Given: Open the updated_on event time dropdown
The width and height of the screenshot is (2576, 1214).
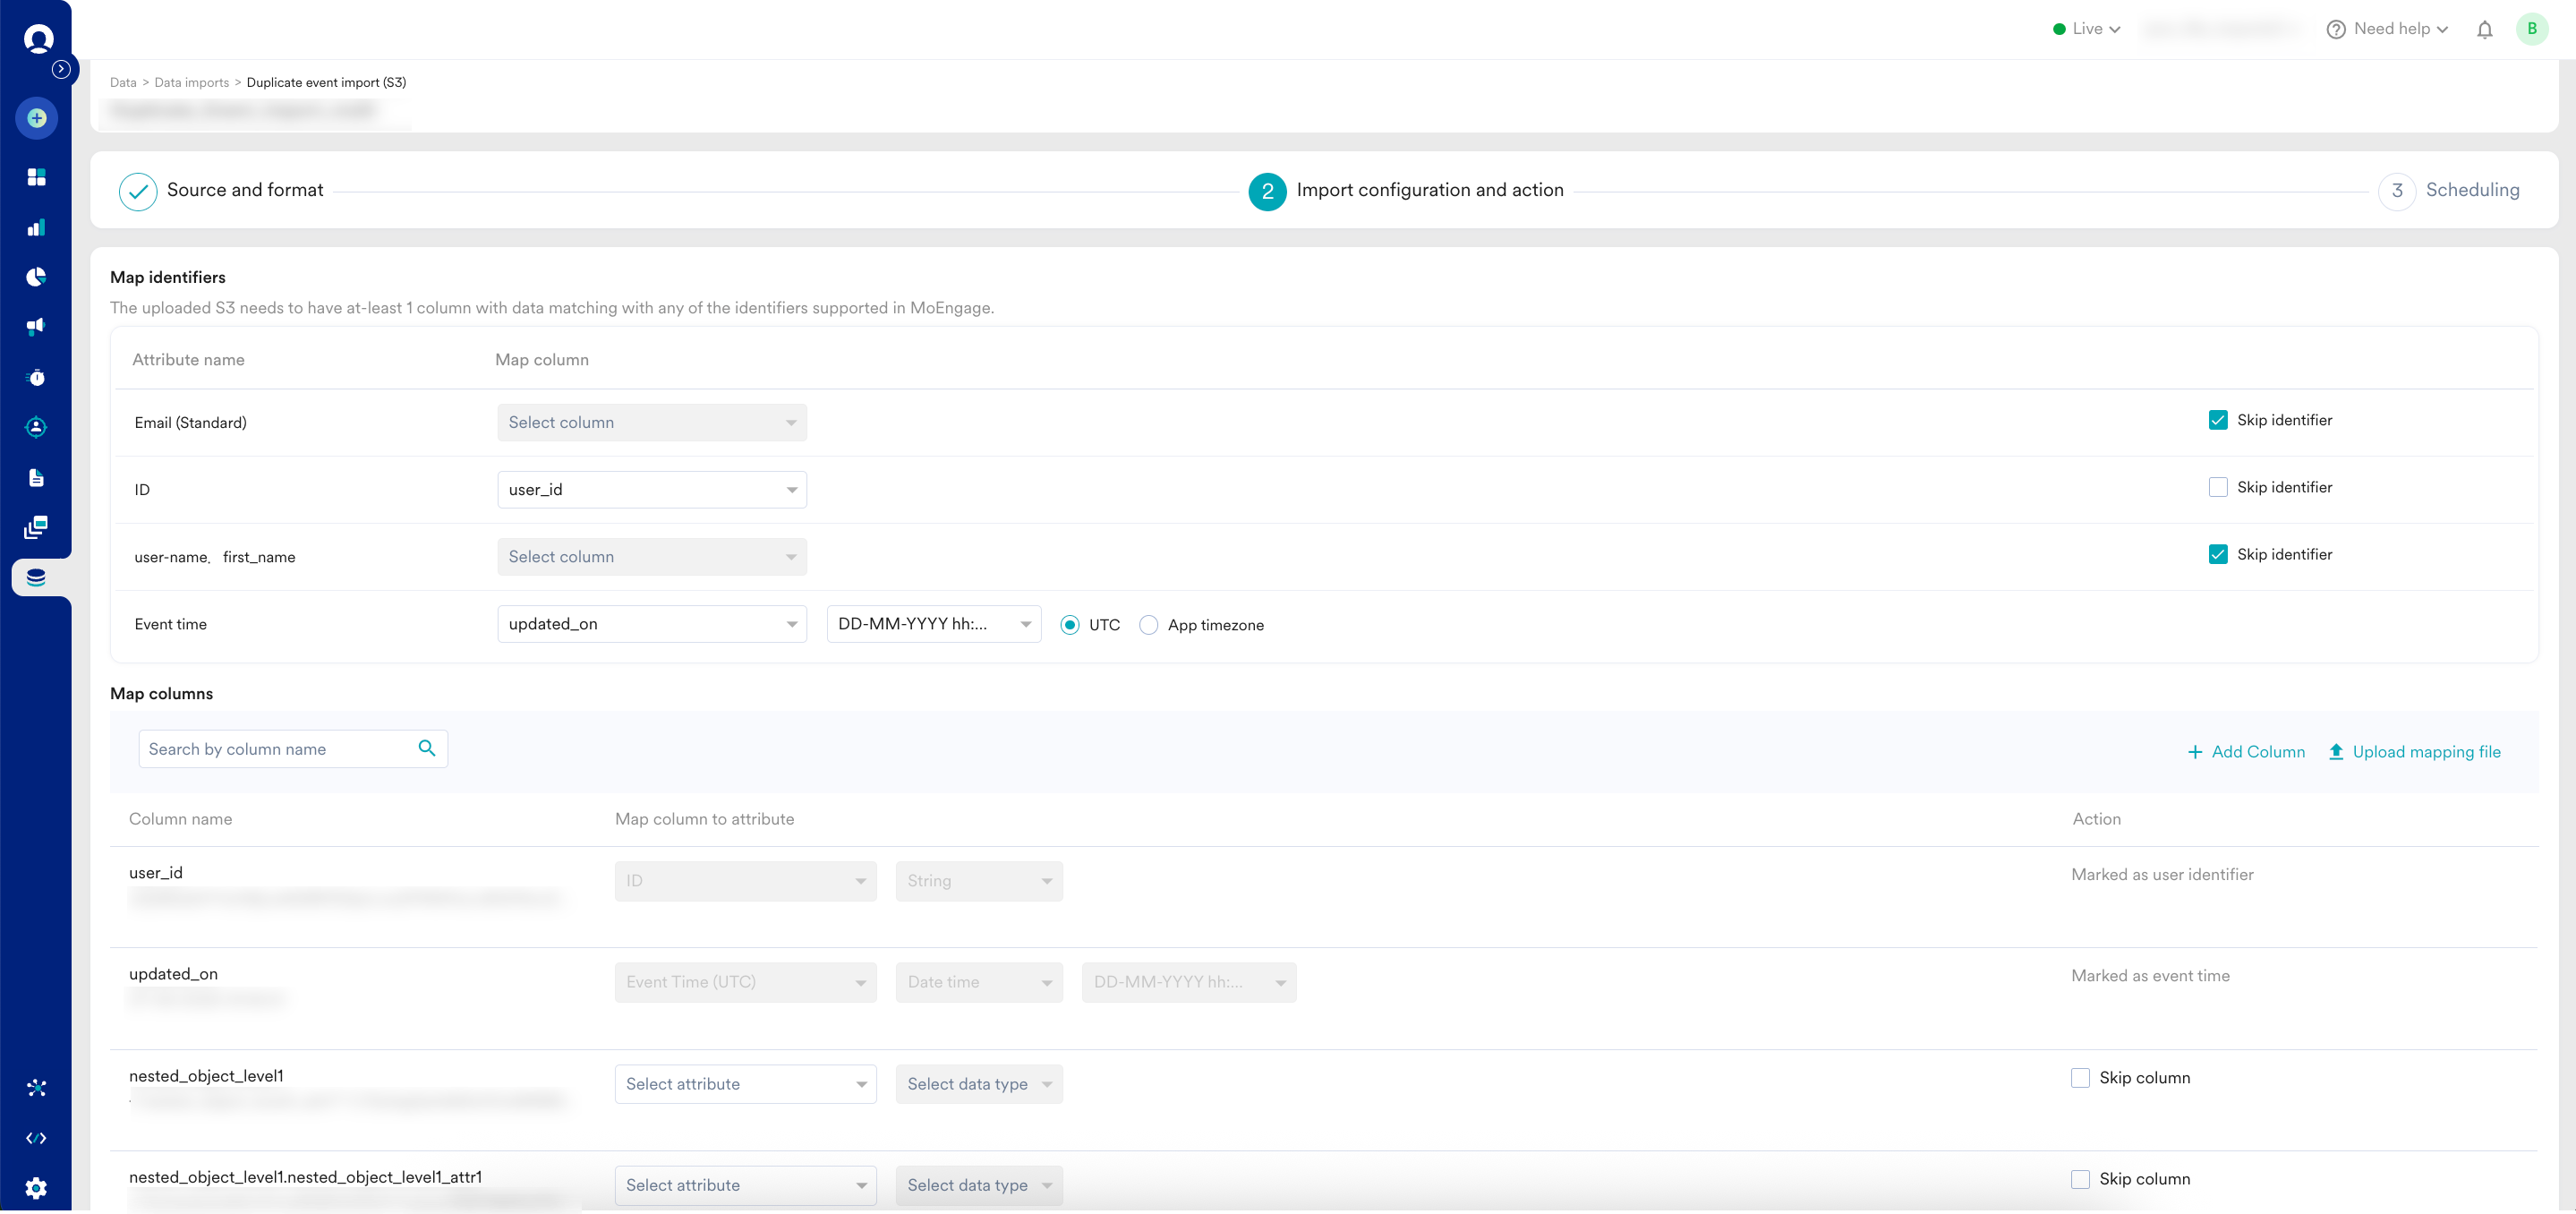Looking at the screenshot, I should [x=651, y=624].
